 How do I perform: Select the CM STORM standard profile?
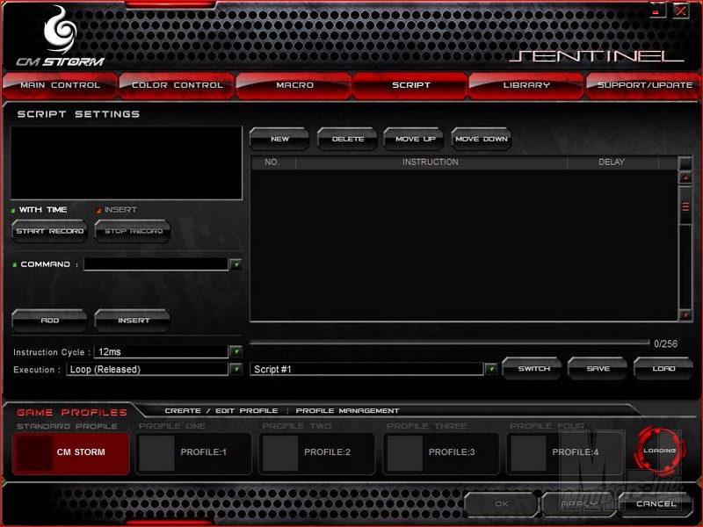tap(71, 452)
